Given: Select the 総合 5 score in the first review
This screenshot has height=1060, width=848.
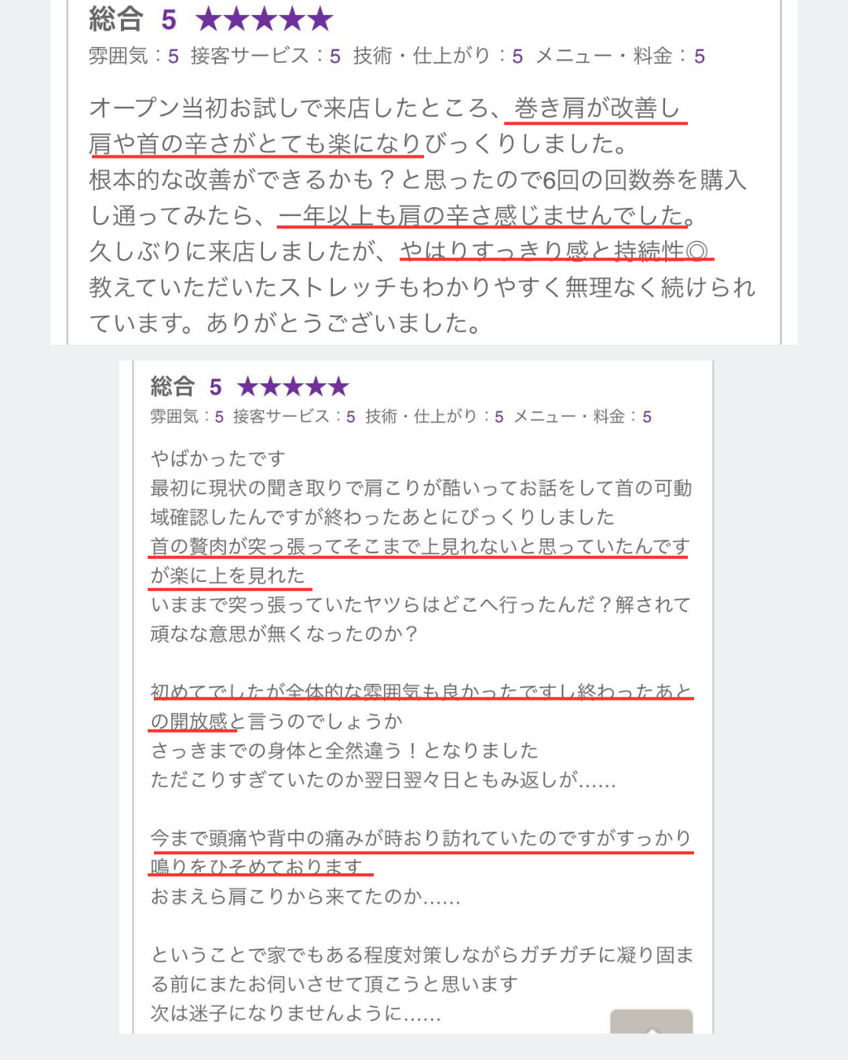Looking at the screenshot, I should click(133, 19).
